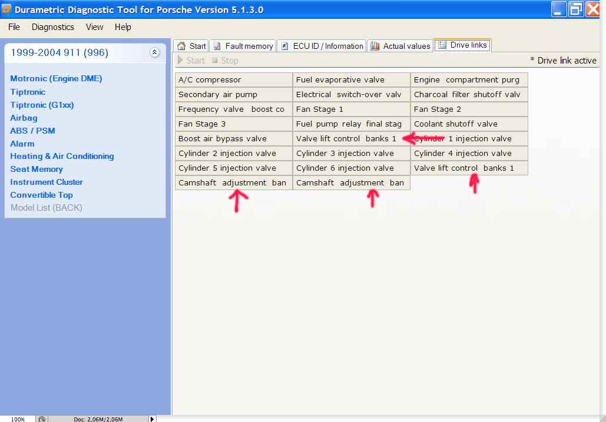Click the '* Drive link active' legend text
The width and height of the screenshot is (606, 422).
point(563,60)
